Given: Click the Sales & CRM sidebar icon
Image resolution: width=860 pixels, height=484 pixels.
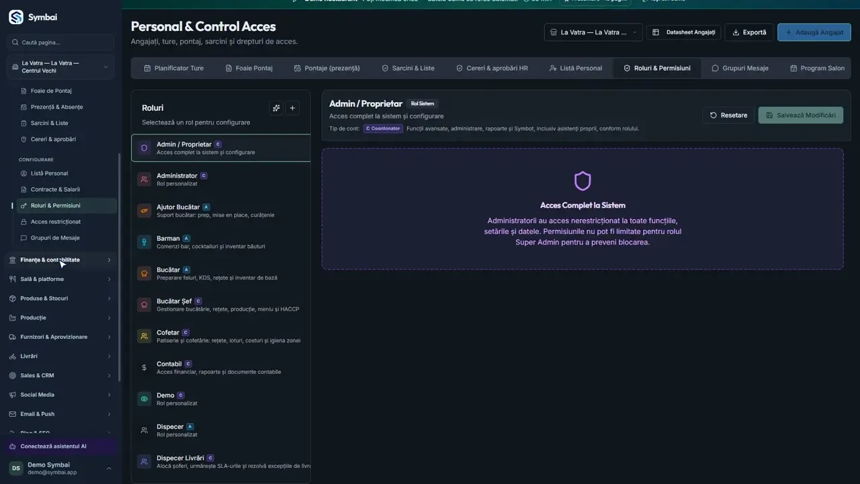Looking at the screenshot, I should 13,376.
